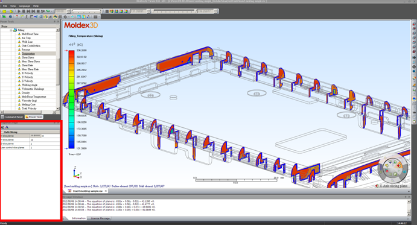417x225 pixels.
Task: Click the categorize A icon in properties panel
Action: (x=7, y=128)
